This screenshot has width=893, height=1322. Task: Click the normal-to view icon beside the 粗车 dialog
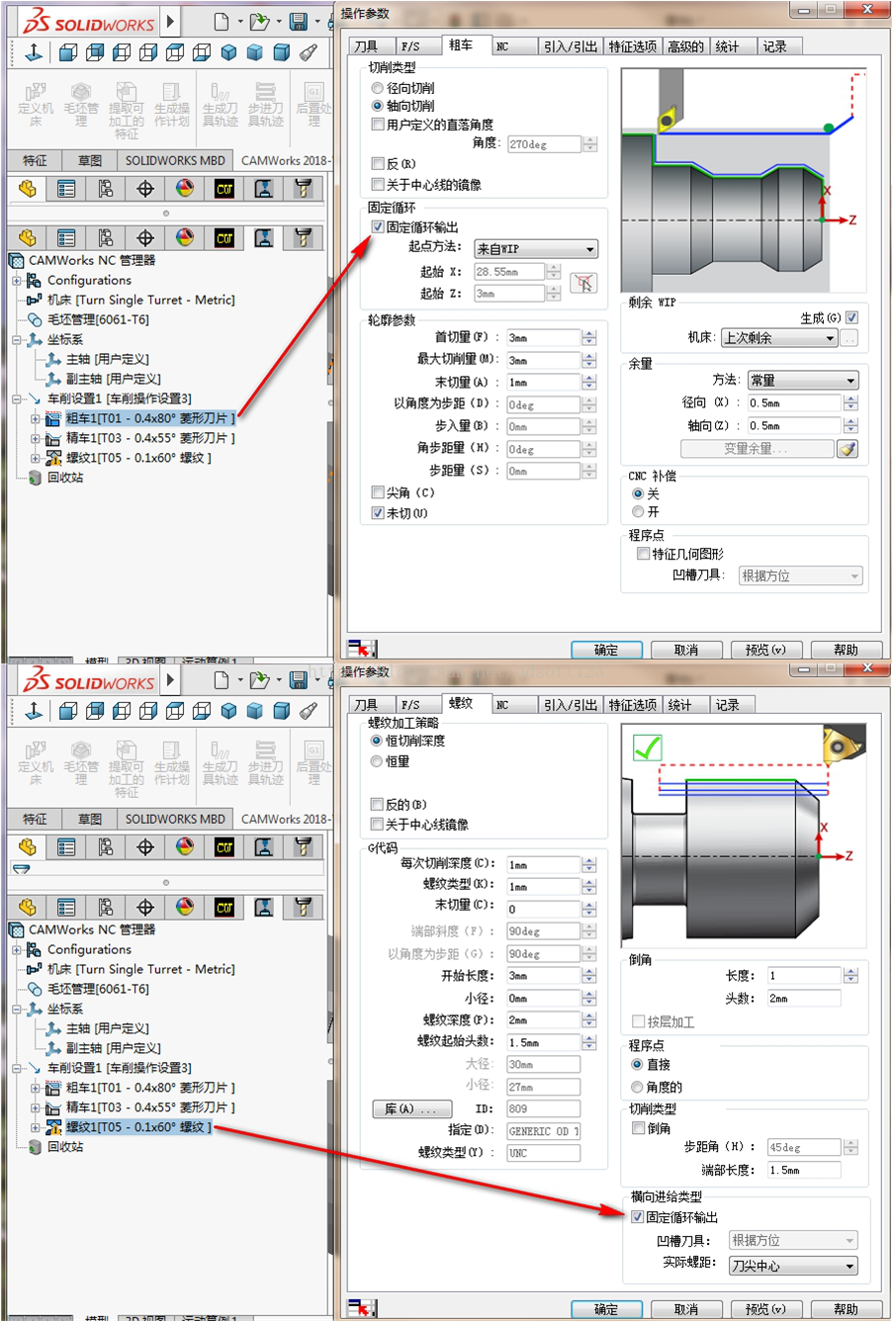[x=34, y=52]
